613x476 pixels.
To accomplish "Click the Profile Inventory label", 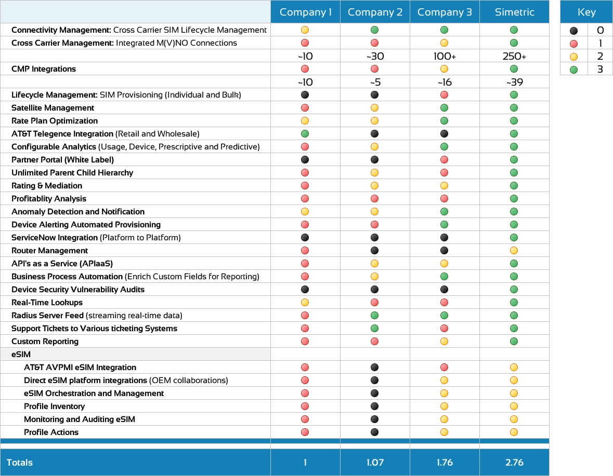I will (55, 406).
